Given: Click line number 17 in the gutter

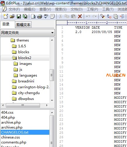Looking at the screenshot, I should click(61, 98).
